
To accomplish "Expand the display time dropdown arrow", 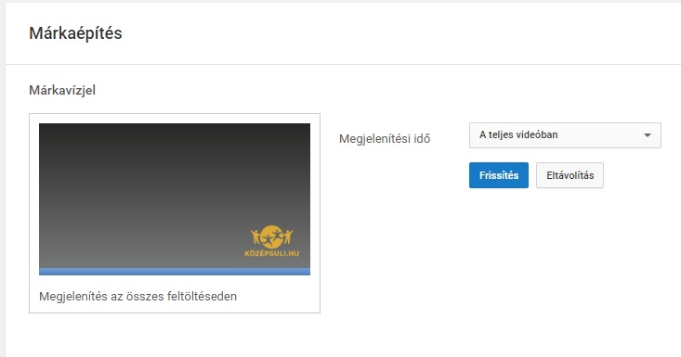I will pos(648,135).
